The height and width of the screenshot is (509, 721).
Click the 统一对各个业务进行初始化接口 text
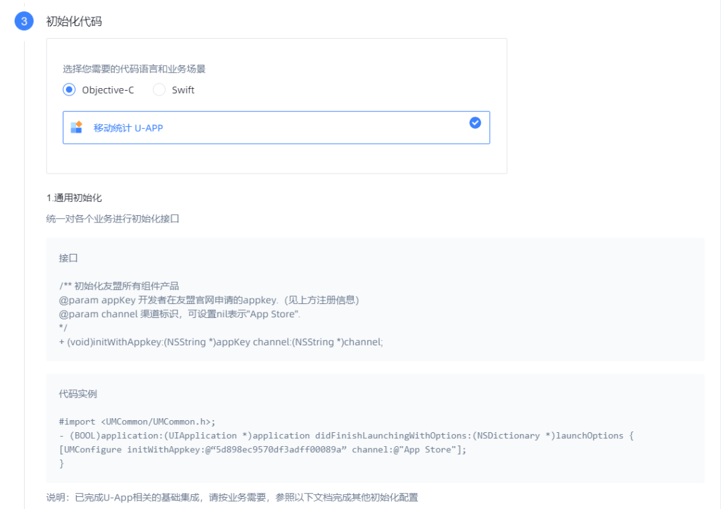(x=113, y=218)
